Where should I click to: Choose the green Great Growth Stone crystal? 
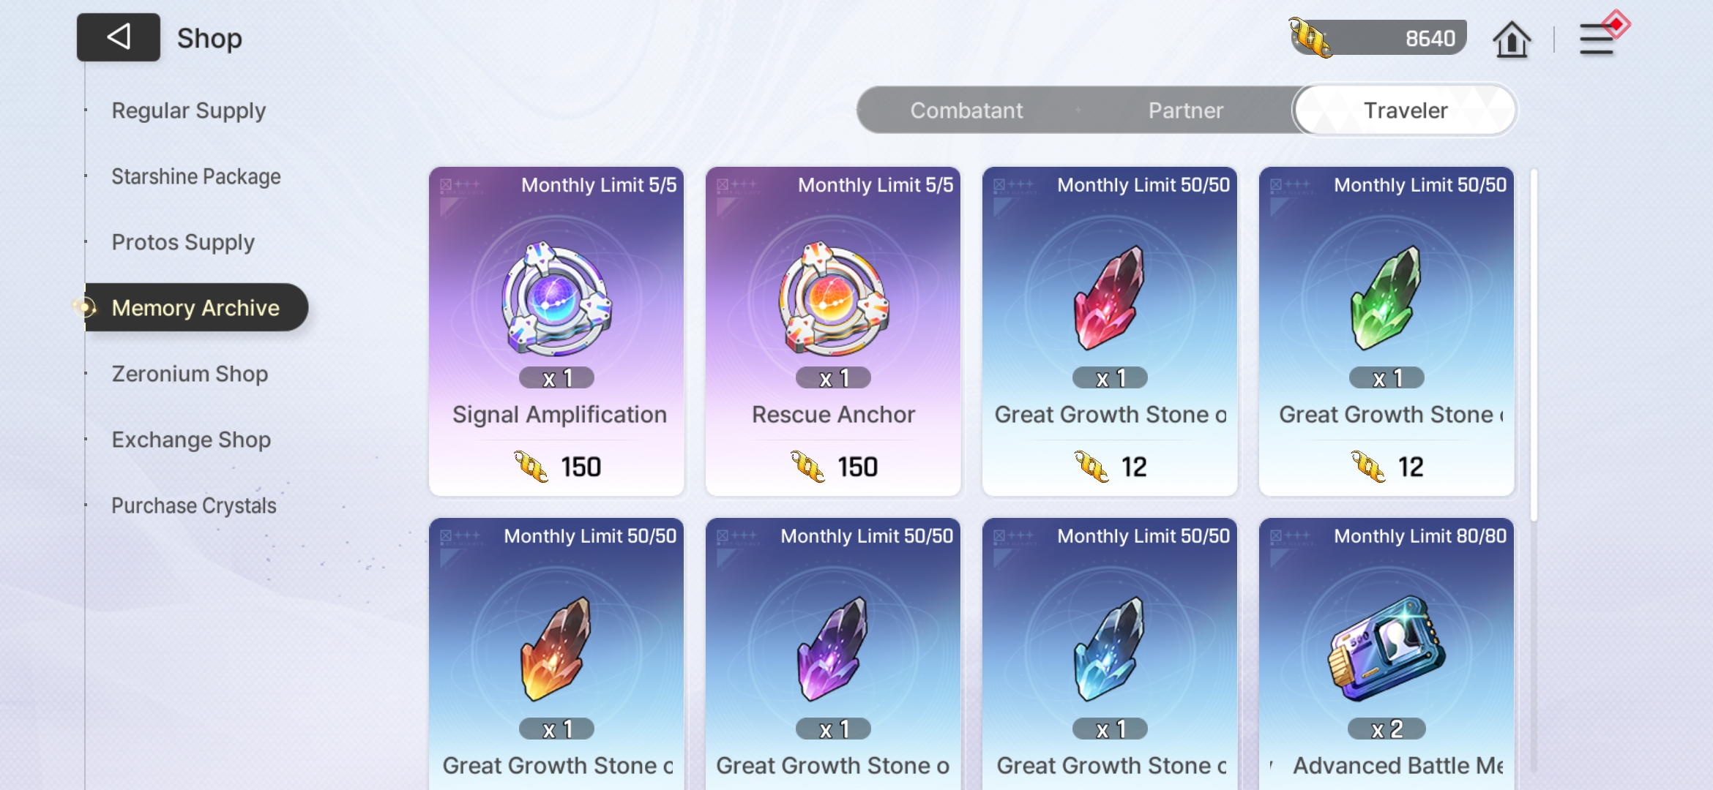pyautogui.click(x=1386, y=298)
